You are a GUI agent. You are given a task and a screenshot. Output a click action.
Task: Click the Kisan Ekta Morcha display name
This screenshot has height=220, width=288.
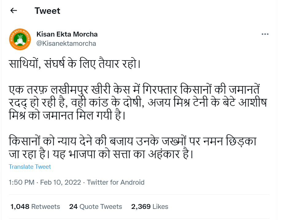coord(67,34)
